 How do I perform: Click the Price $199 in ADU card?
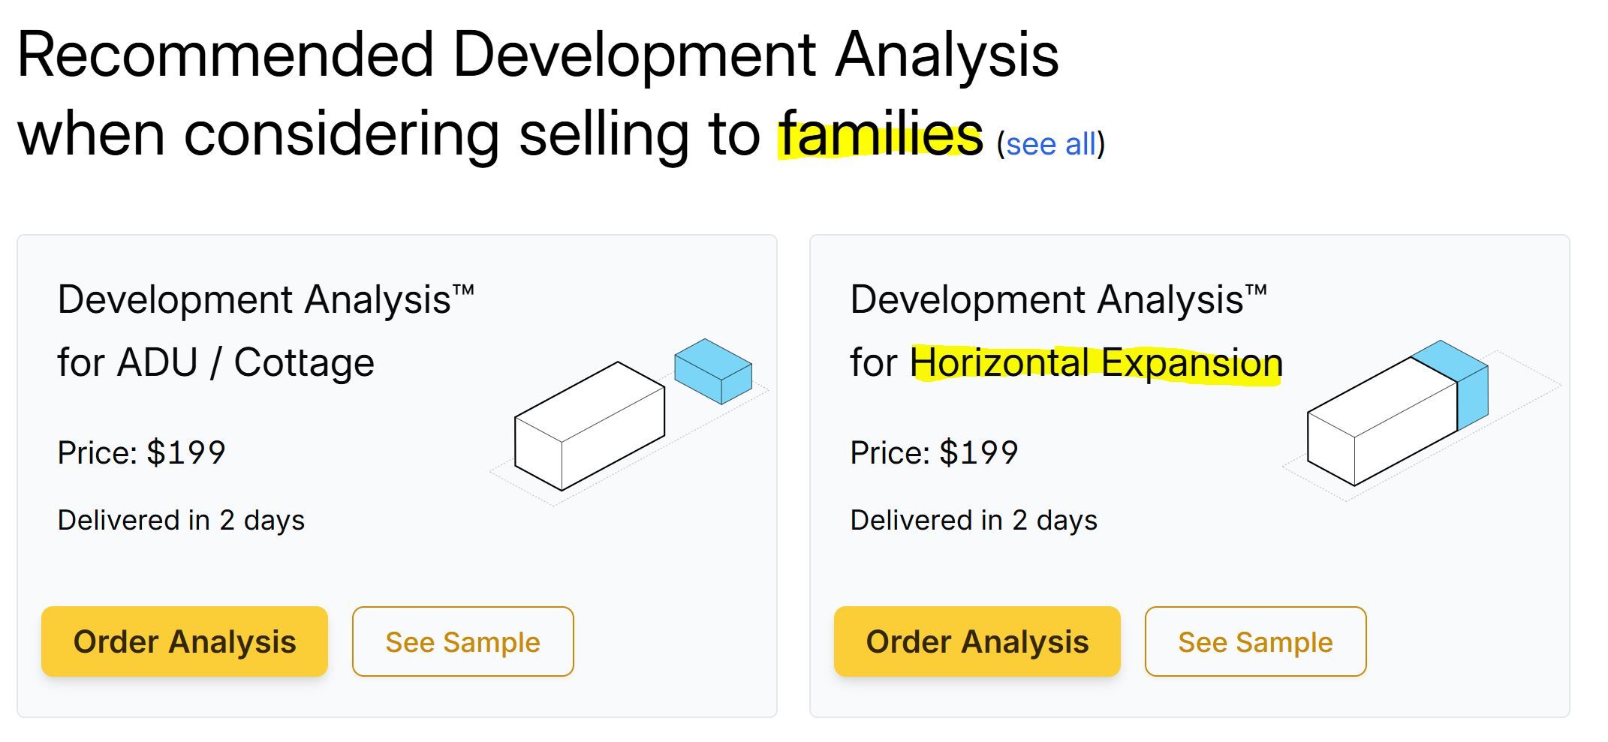[x=142, y=452]
